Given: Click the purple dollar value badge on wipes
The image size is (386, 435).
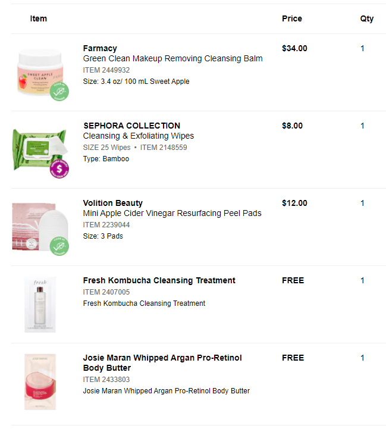Looking at the screenshot, I should coord(59,169).
